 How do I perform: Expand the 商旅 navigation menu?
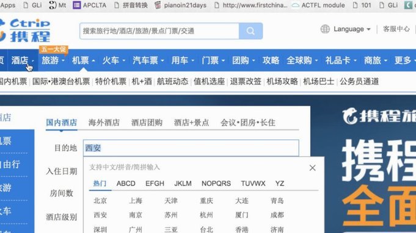pyautogui.click(x=375, y=60)
